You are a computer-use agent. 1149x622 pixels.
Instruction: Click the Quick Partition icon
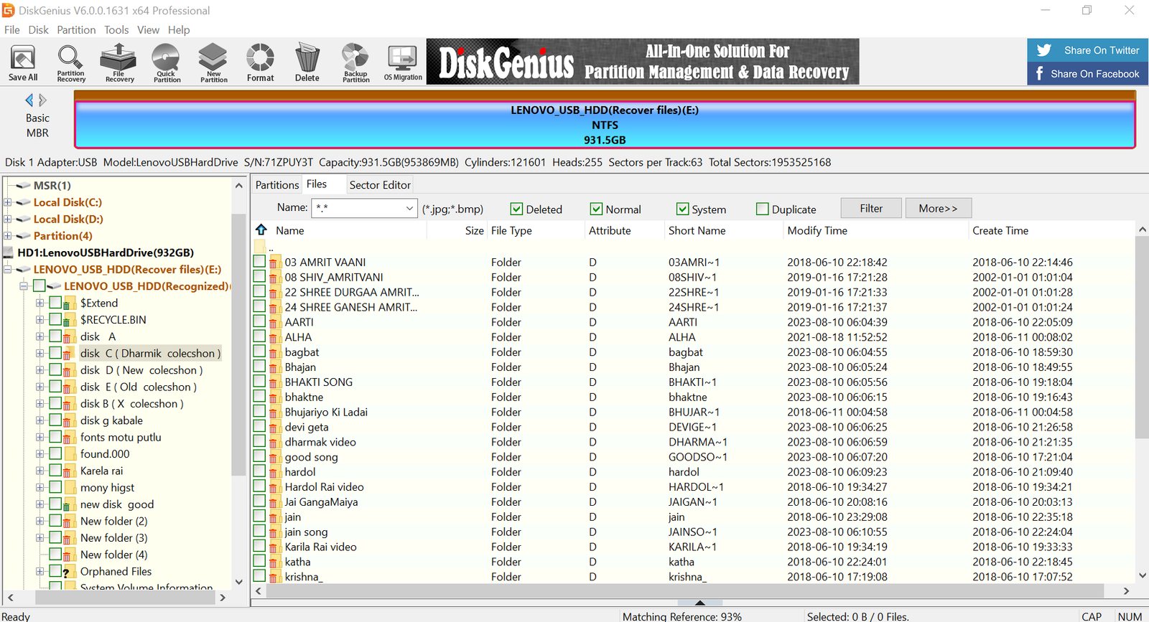tap(166, 62)
